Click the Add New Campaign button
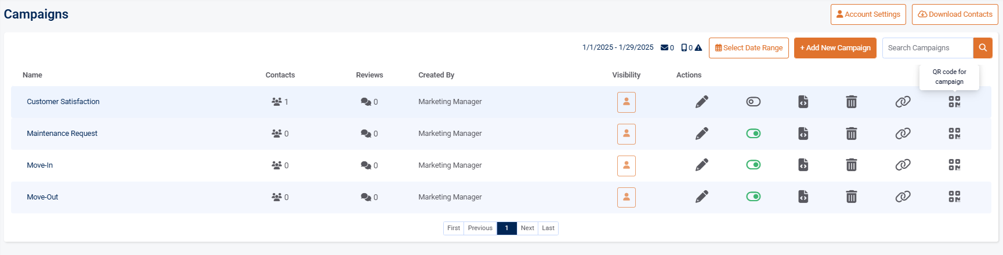 [x=835, y=48]
